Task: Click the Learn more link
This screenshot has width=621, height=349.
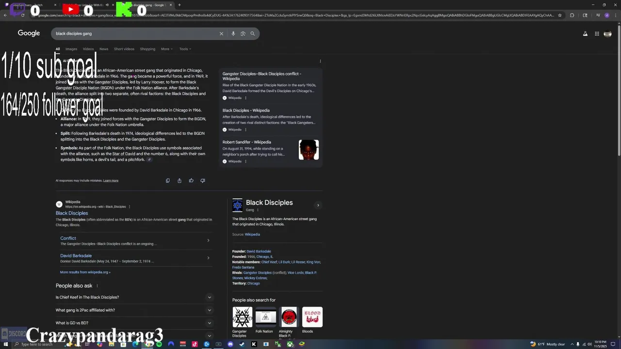Action: (x=111, y=181)
